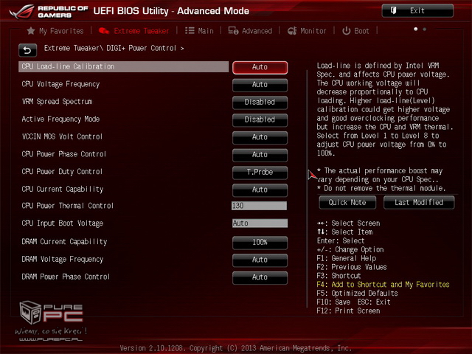The width and height of the screenshot is (472, 354).
Task: Select the CPU Power Duty Control label
Action: [x=62, y=172]
